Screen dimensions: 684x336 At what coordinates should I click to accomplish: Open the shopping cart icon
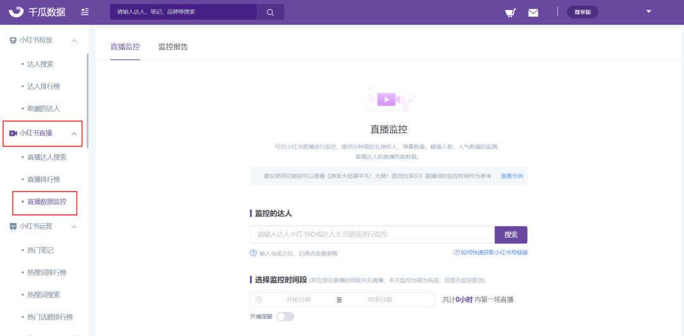[x=510, y=12]
